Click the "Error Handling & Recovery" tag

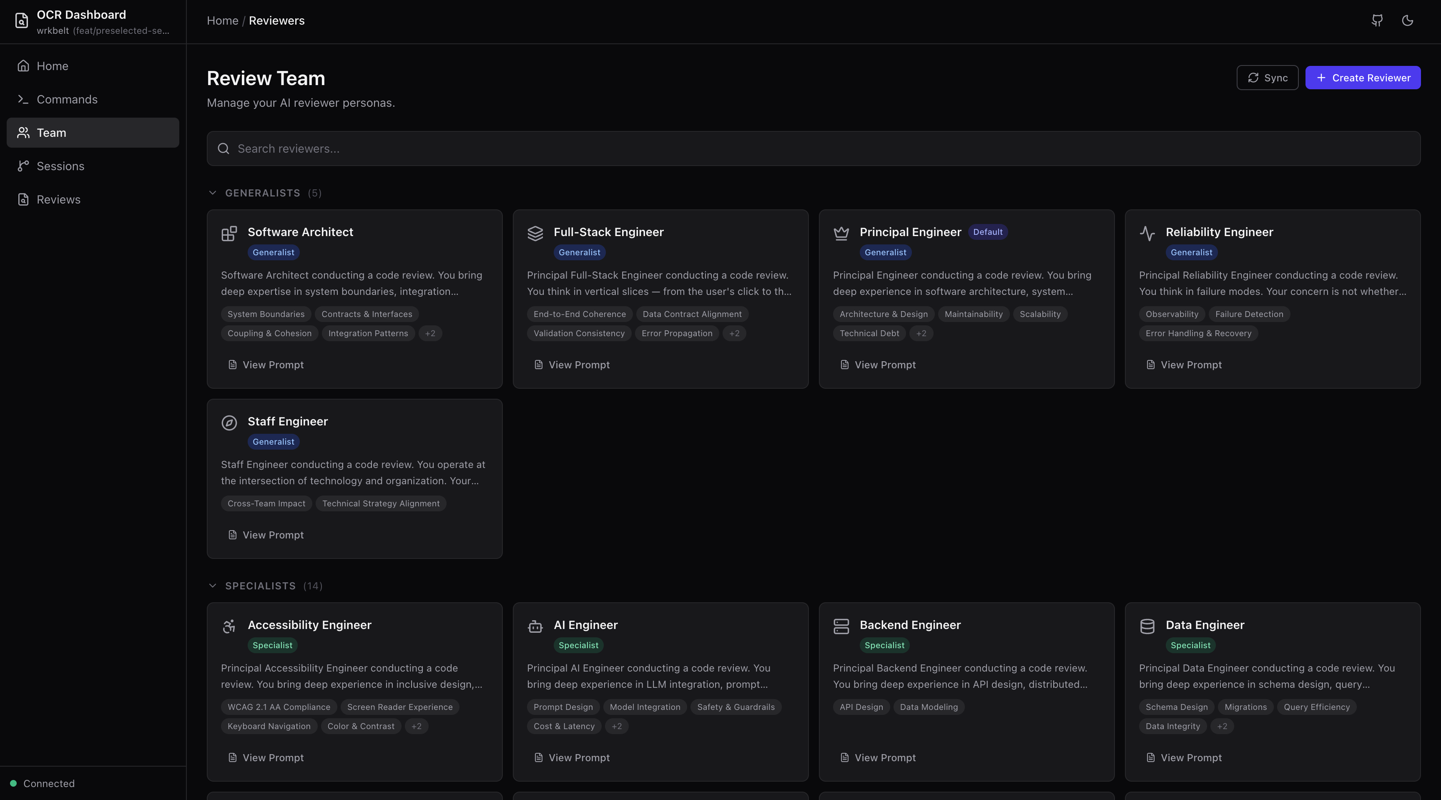(1198, 333)
